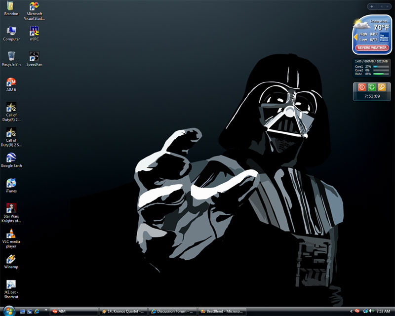The height and width of the screenshot is (316, 395).
Task: Expand Quick Launch overflow chevron
Action: click(x=45, y=310)
